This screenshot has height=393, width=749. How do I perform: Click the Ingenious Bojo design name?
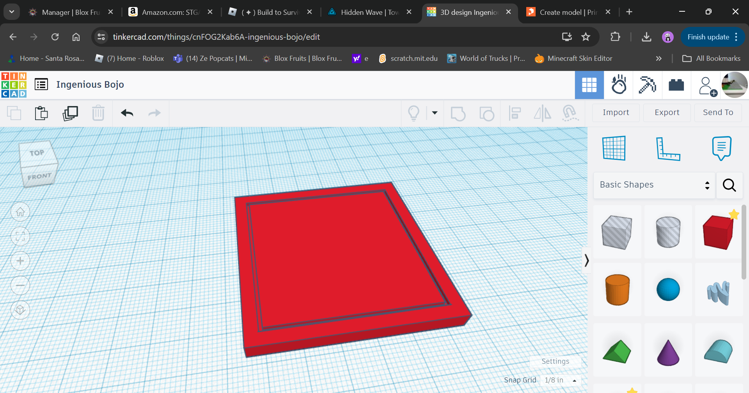pyautogui.click(x=90, y=85)
